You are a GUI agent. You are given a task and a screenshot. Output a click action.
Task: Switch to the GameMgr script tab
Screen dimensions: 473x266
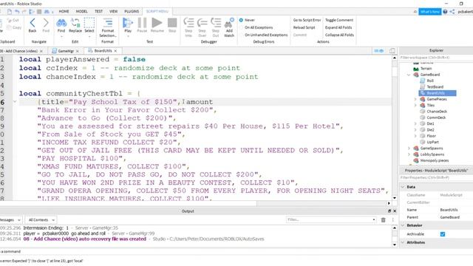pos(66,51)
